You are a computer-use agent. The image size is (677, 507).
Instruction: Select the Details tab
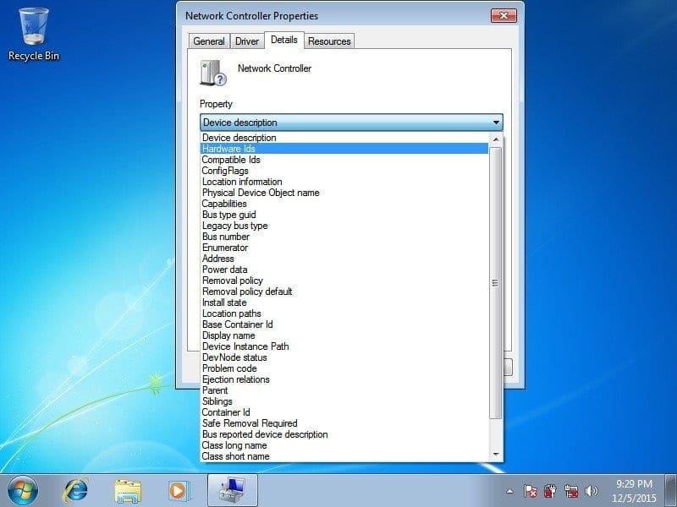284,40
